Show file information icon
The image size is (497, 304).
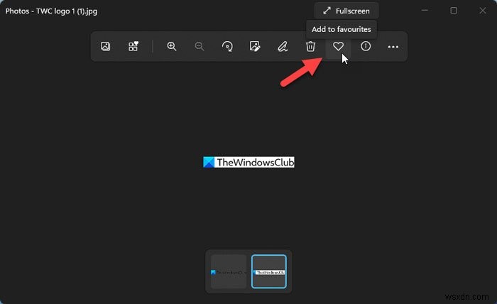tap(366, 47)
